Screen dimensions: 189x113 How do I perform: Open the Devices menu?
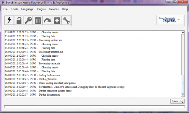(x=54, y=9)
